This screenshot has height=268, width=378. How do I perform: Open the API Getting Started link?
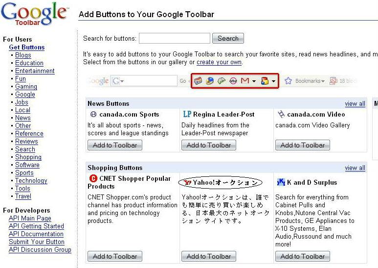(36, 226)
